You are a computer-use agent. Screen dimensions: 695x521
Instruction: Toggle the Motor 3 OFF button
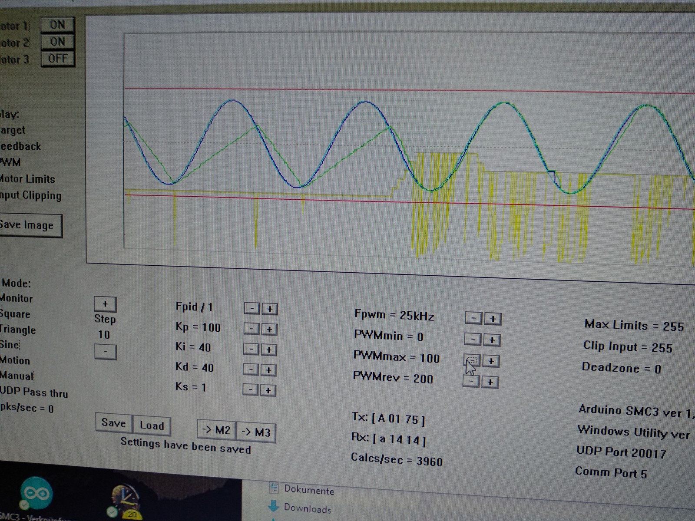58,59
